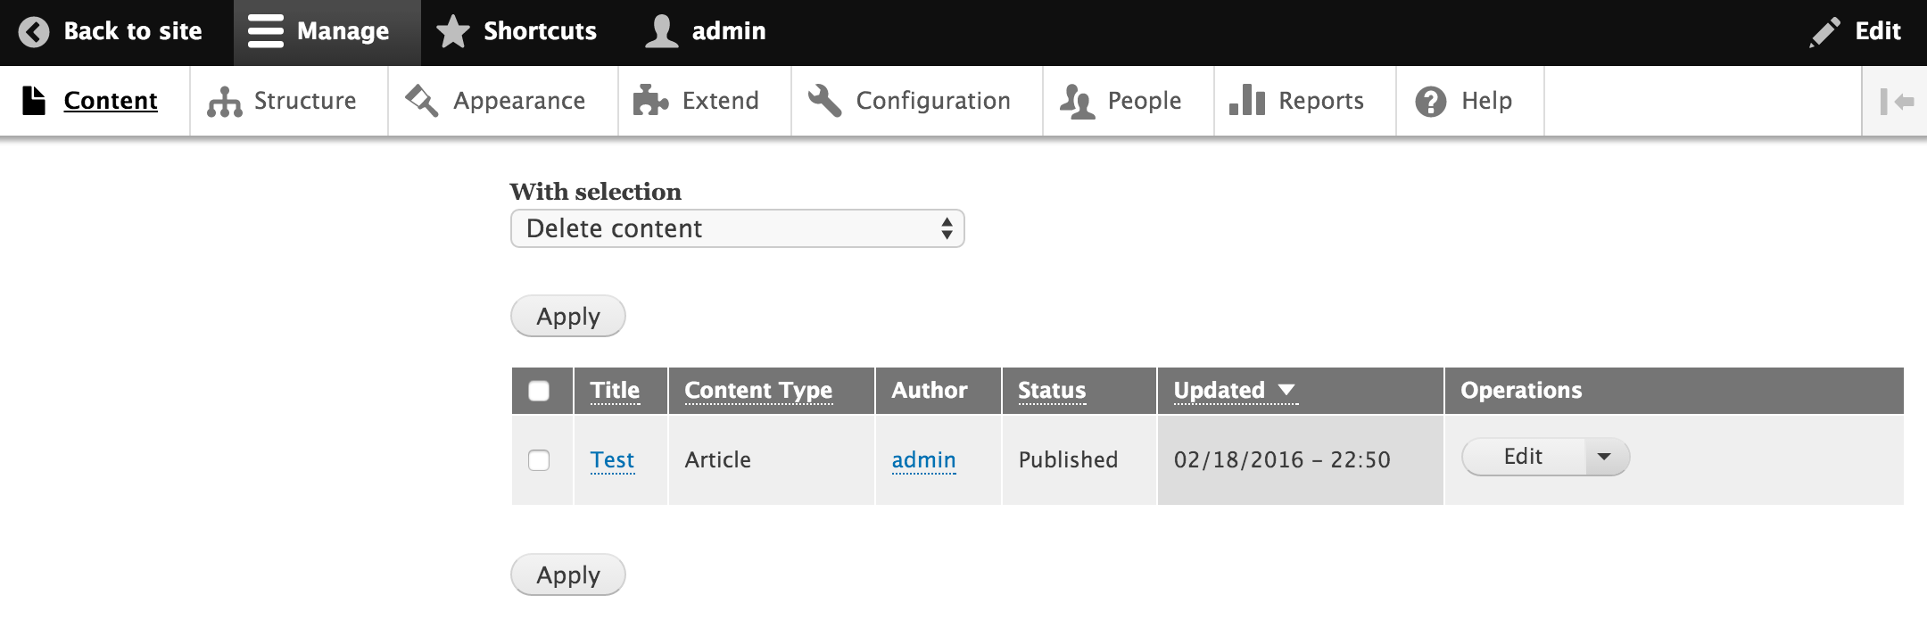Image resolution: width=1927 pixels, height=628 pixels.
Task: Open the Shortcuts star icon
Action: 453,32
